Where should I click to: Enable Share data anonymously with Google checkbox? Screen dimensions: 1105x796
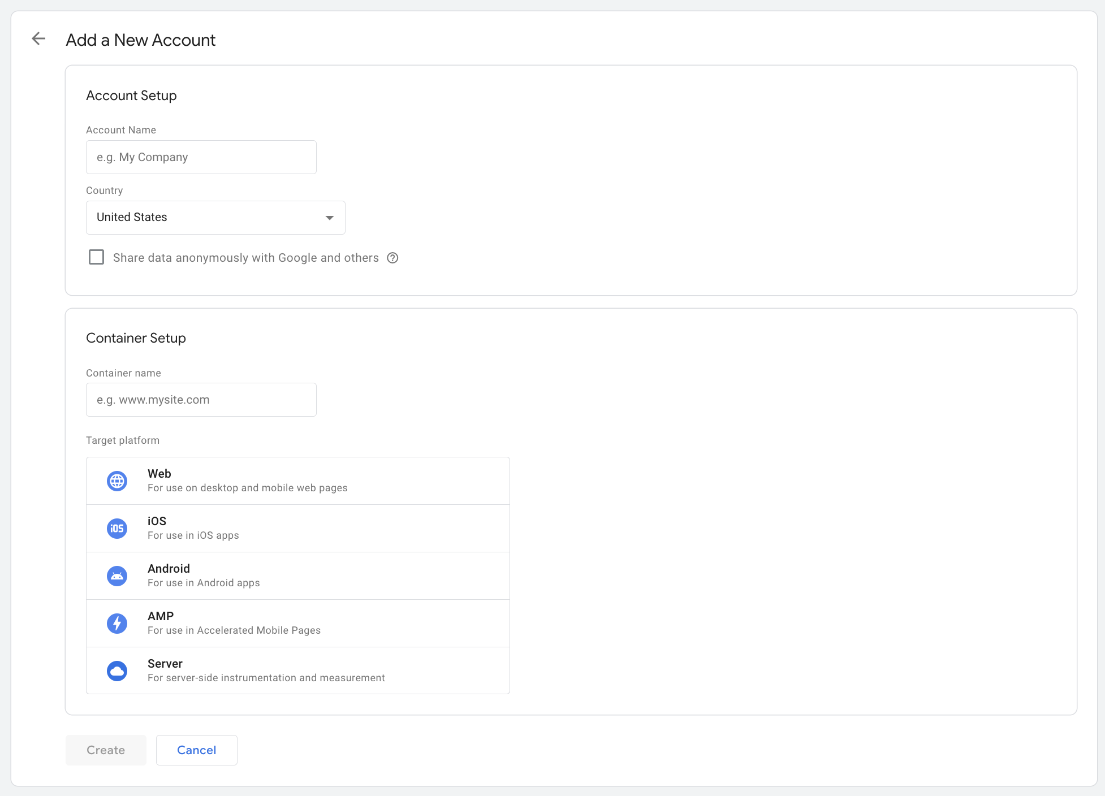(97, 257)
